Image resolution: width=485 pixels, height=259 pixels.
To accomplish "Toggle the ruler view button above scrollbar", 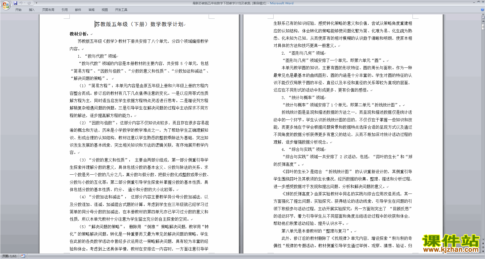I will pos(483,17).
